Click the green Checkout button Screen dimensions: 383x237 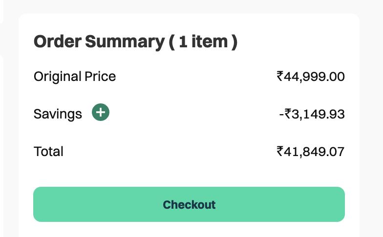189,204
